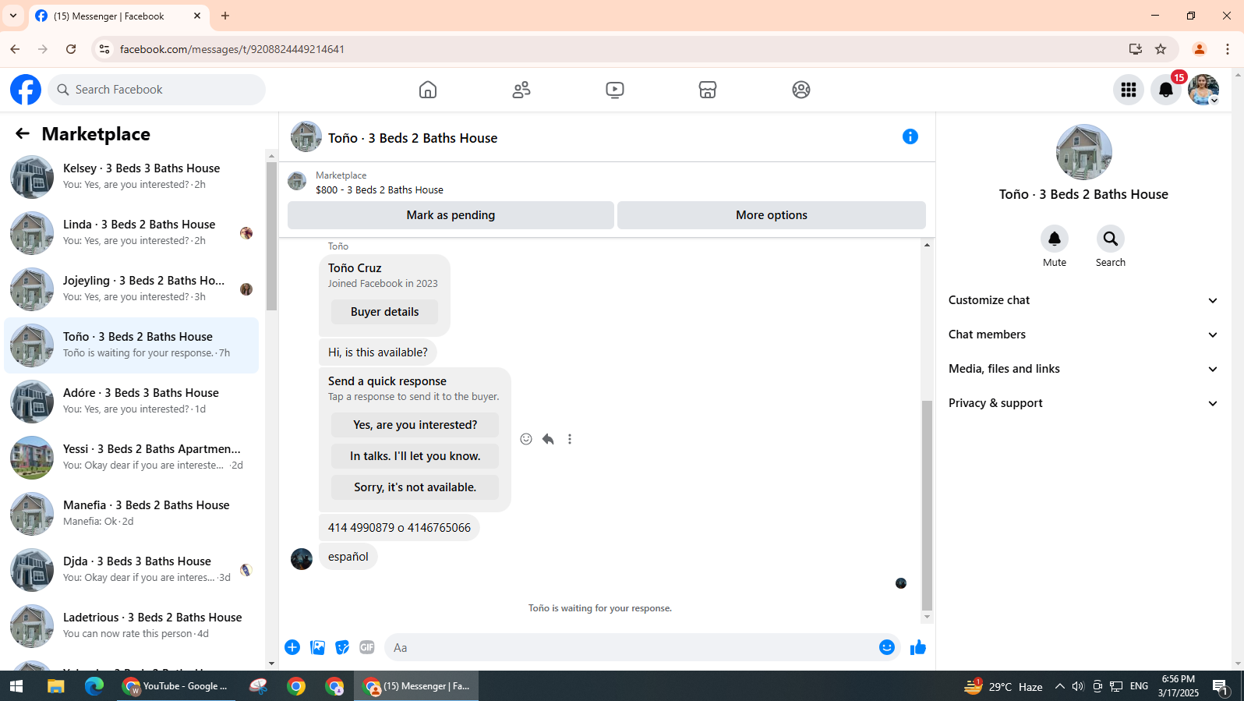Image resolution: width=1244 pixels, height=701 pixels.
Task: Search in conversation using magnifier icon
Action: pyautogui.click(x=1111, y=239)
